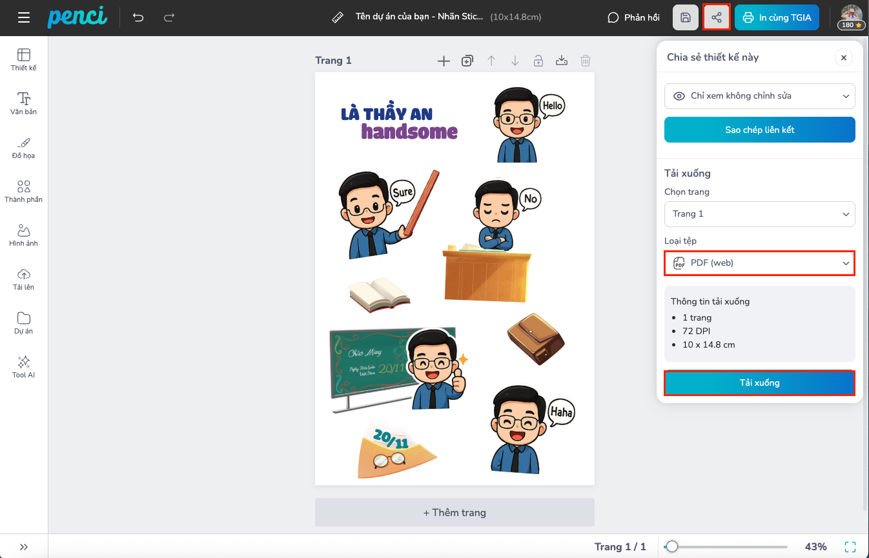Viewport: 869px width, 558px height.
Task: Duplicate page with the copy-plus icon
Action: tap(467, 61)
